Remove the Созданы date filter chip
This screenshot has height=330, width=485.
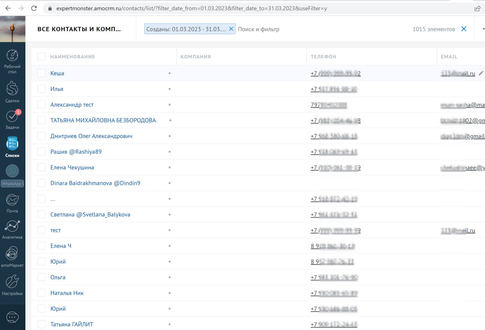[231, 29]
